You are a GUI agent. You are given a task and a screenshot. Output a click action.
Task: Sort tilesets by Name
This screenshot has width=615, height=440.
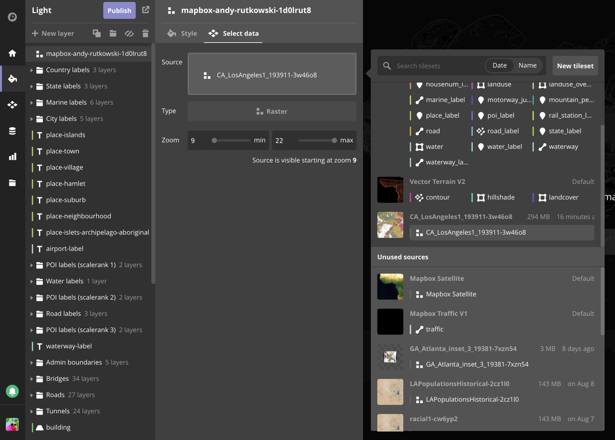coord(527,65)
